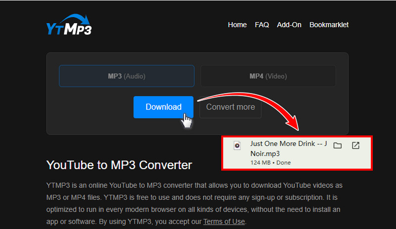Click the 'Just One More Drink' file name

click(x=289, y=148)
